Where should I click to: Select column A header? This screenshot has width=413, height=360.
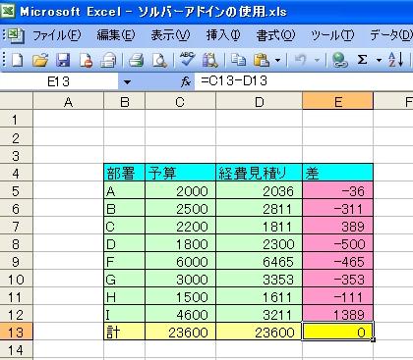(x=68, y=102)
